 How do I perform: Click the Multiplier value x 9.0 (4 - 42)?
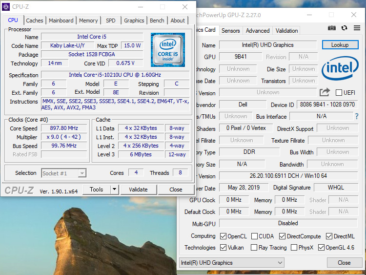pos(64,137)
